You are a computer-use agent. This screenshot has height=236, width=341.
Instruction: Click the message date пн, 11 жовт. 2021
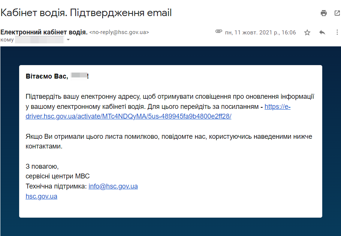260,33
